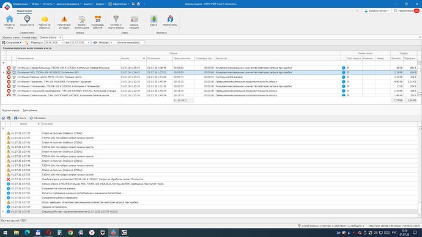Image resolution: width=422 pixels, height=237 pixels.
Task: Open Нештатные ситуации warning icon
Action: (x=64, y=22)
